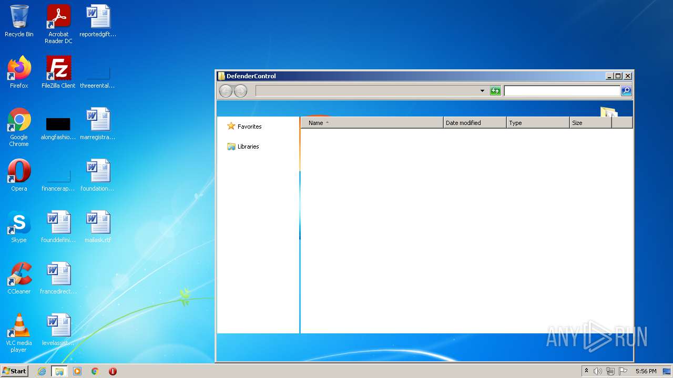Open the Start menu
Viewport: 673px width, 378px height.
pyautogui.click(x=14, y=371)
